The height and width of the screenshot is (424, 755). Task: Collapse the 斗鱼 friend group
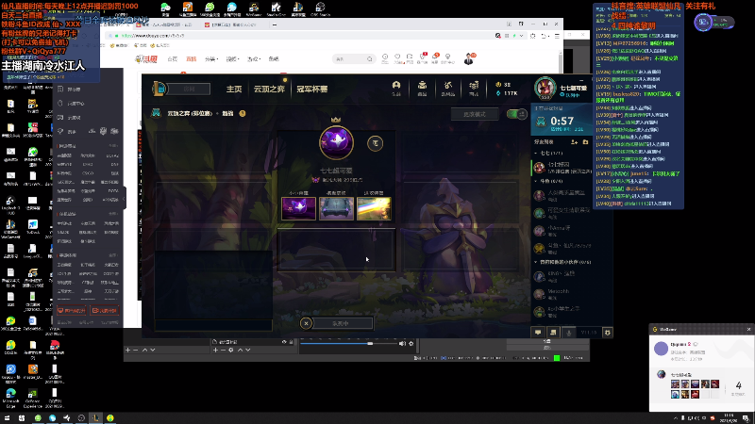point(536,181)
